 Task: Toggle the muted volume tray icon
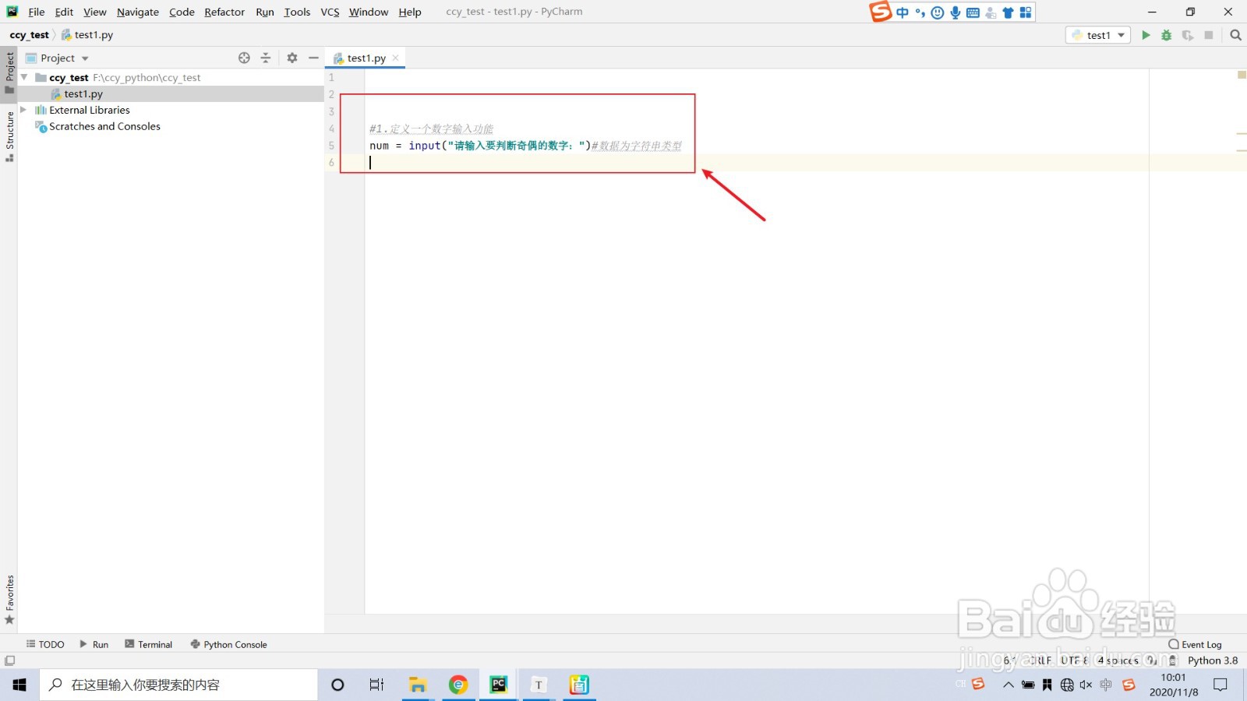[1086, 685]
